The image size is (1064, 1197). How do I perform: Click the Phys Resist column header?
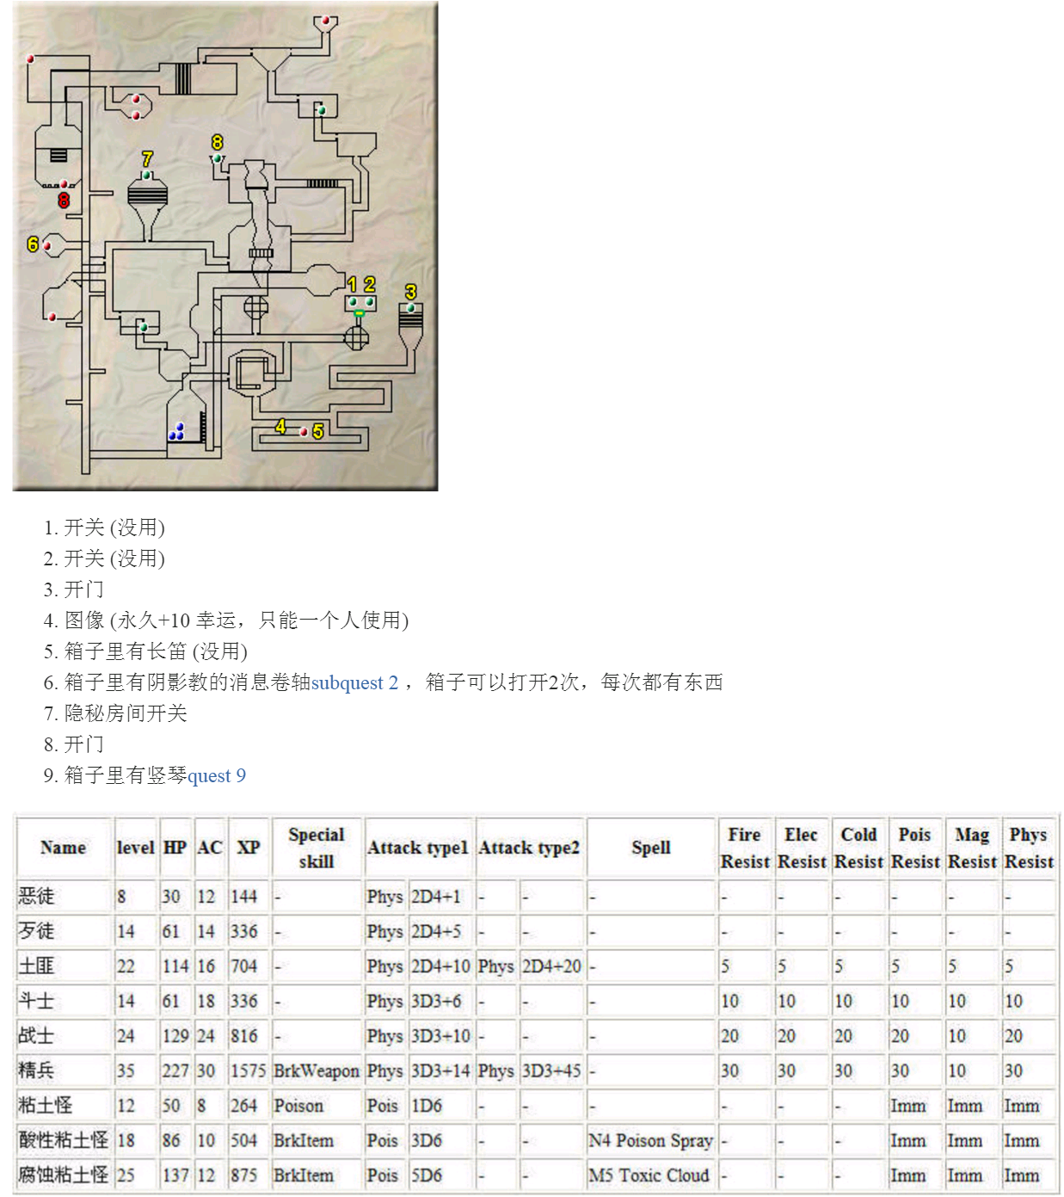tap(1029, 848)
